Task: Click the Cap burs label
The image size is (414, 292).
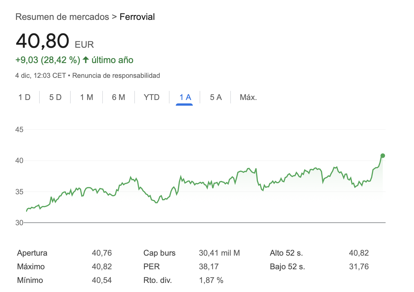Action: (x=160, y=253)
